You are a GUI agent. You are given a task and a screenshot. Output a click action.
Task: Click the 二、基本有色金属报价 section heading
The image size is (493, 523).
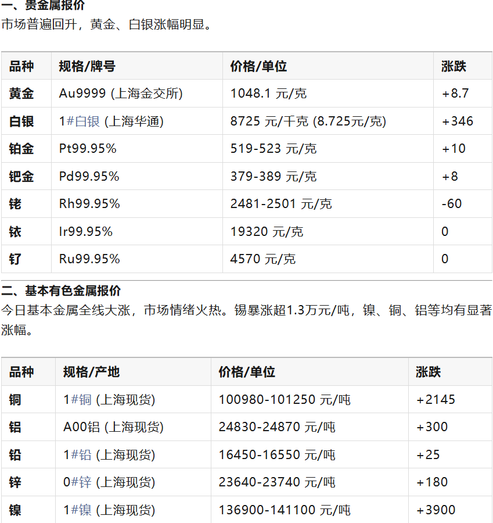(x=61, y=291)
